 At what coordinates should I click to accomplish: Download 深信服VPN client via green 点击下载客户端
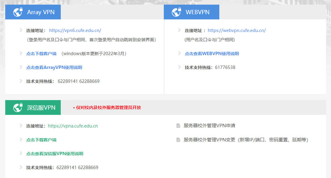click(x=41, y=140)
